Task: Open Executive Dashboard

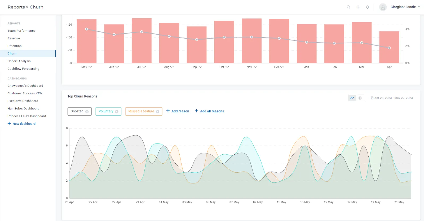Action: point(23,101)
